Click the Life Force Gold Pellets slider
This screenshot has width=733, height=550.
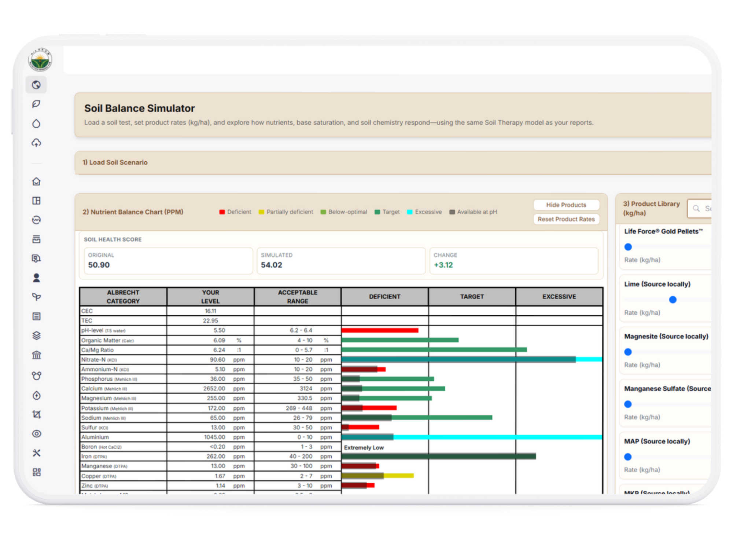(x=667, y=247)
